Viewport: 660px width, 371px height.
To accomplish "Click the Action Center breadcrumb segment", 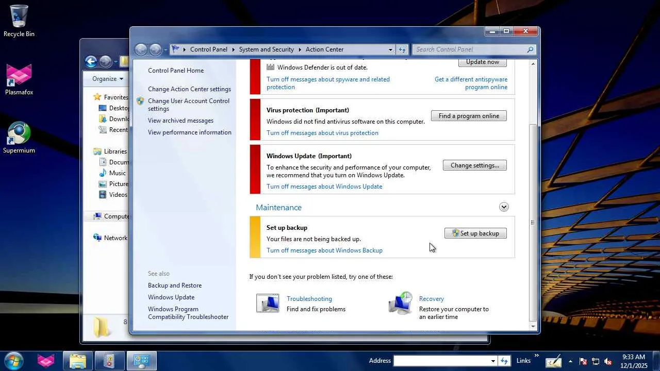I will tap(325, 49).
